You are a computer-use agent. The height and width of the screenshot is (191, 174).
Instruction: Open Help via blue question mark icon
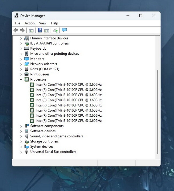click(40, 30)
